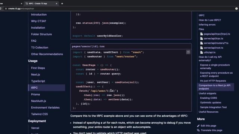The image size is (239, 134).
Task: Click the Translate this page link
Action: 211,130
